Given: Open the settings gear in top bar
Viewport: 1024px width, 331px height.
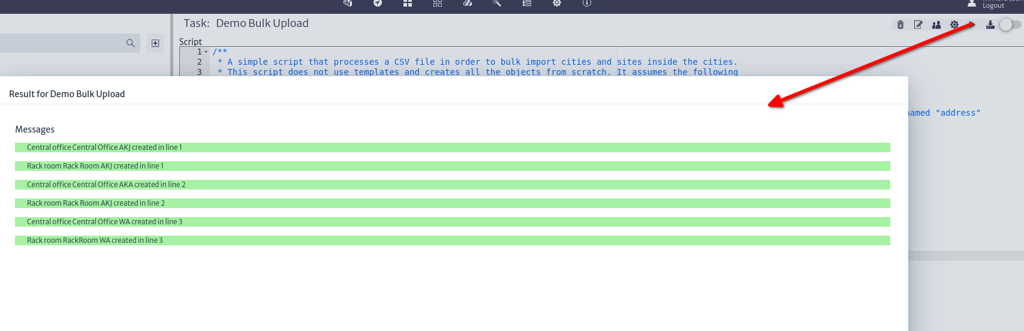Looking at the screenshot, I should pos(557,3).
